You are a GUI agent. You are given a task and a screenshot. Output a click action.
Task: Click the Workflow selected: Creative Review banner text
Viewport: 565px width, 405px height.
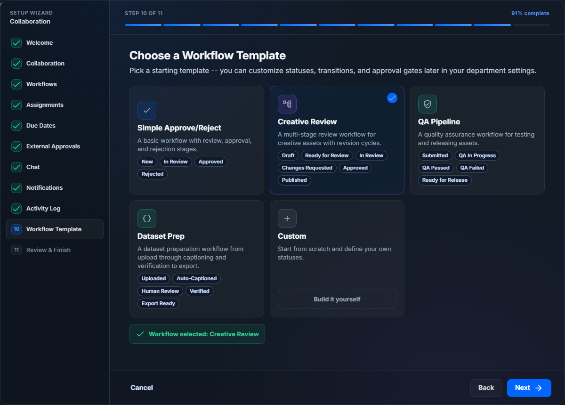click(204, 334)
